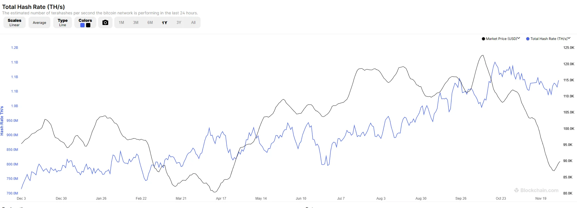Toggle the Scales Linear button
Image resolution: width=577 pixels, height=208 pixels.
coord(14,22)
